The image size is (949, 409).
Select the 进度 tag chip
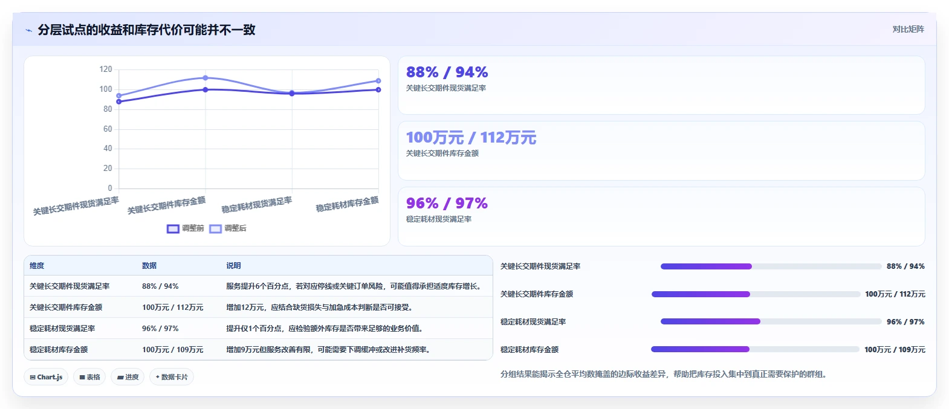coord(128,377)
